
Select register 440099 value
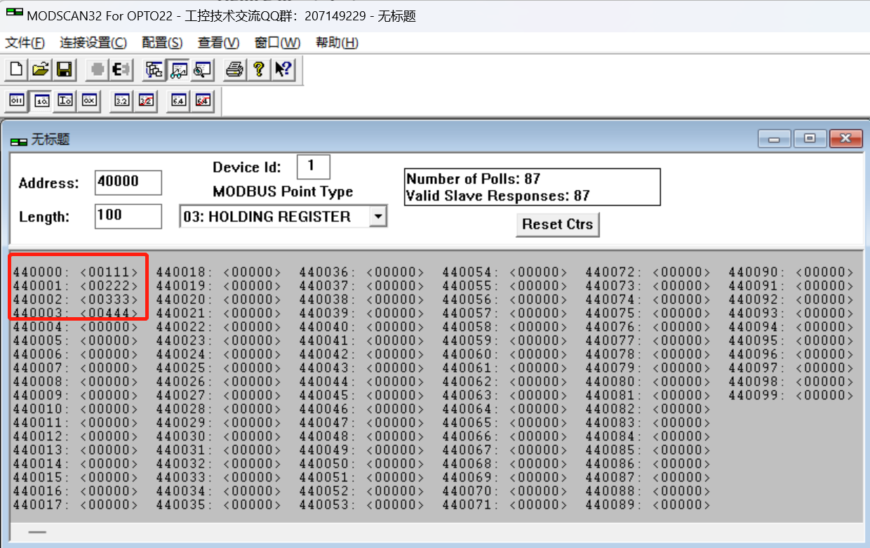click(825, 395)
